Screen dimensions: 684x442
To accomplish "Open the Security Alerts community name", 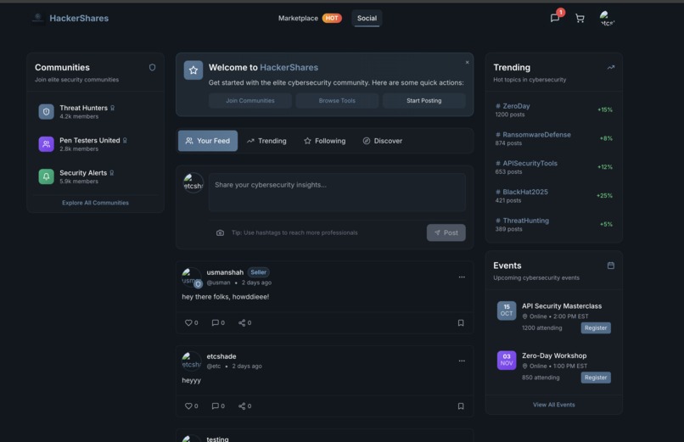I will (x=83, y=173).
